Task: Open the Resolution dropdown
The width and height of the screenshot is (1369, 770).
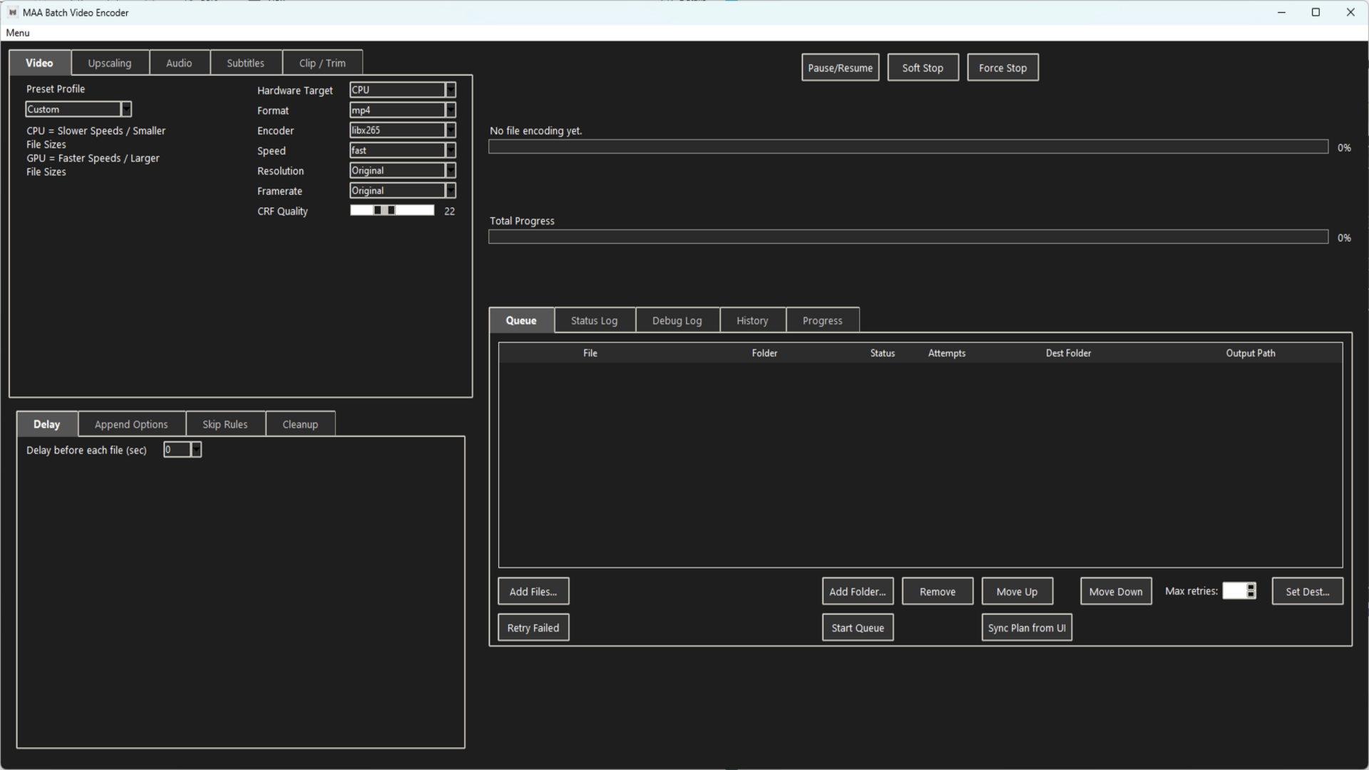Action: (x=450, y=170)
